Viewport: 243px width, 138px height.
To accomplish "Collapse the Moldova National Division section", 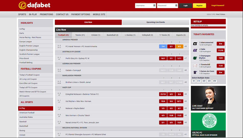I will [x=59, y=128].
